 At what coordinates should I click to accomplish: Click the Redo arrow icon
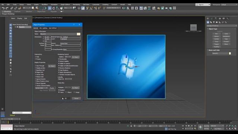pyautogui.click(x=7, y=8)
